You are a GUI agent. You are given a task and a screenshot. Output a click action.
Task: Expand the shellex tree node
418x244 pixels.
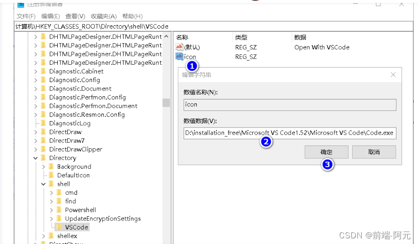coord(44,236)
